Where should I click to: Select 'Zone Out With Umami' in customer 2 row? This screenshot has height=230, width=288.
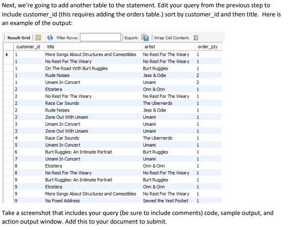click(67, 117)
